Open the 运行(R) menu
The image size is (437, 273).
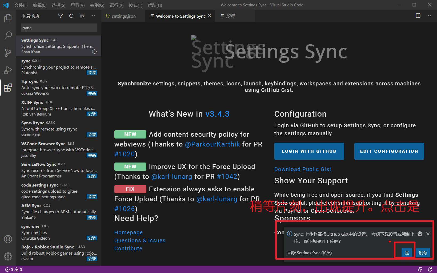[x=117, y=5]
